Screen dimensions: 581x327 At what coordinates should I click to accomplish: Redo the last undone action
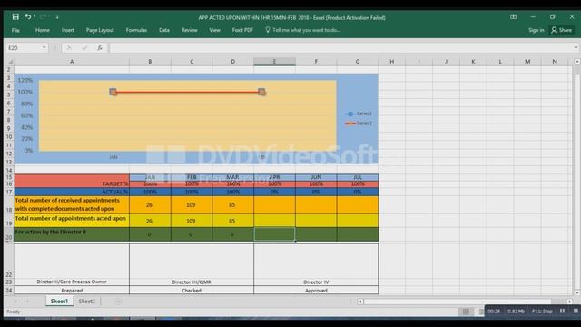(x=43, y=16)
